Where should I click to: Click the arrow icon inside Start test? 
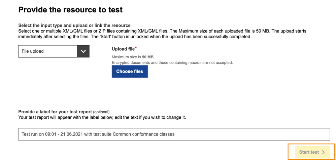323,152
